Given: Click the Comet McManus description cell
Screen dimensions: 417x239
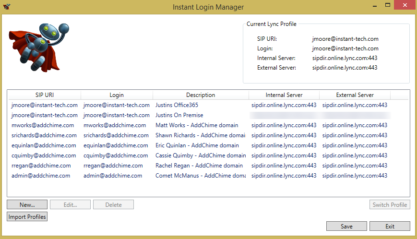Looking at the screenshot, I should pos(201,176).
